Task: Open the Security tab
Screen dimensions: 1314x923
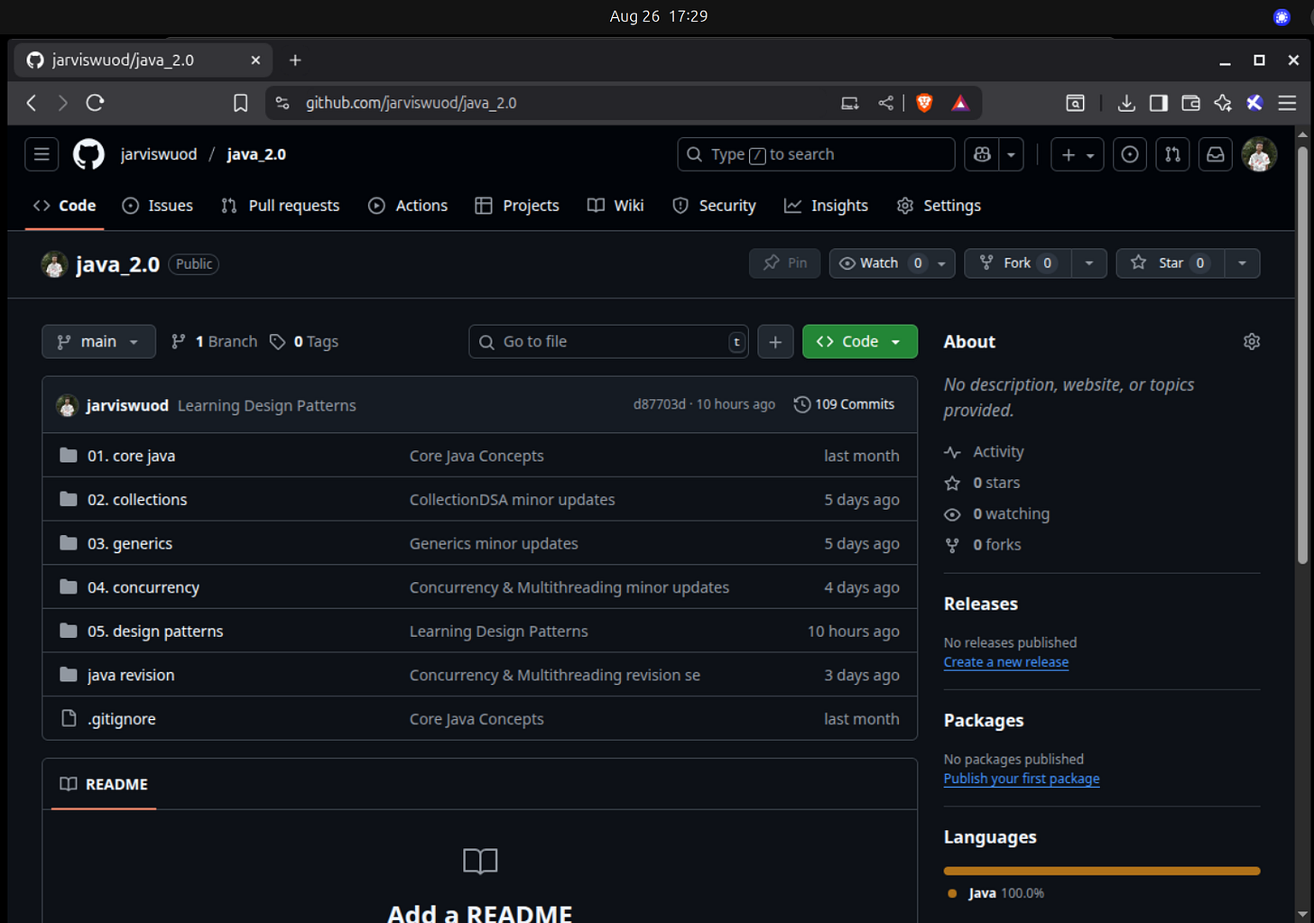Action: click(x=714, y=206)
